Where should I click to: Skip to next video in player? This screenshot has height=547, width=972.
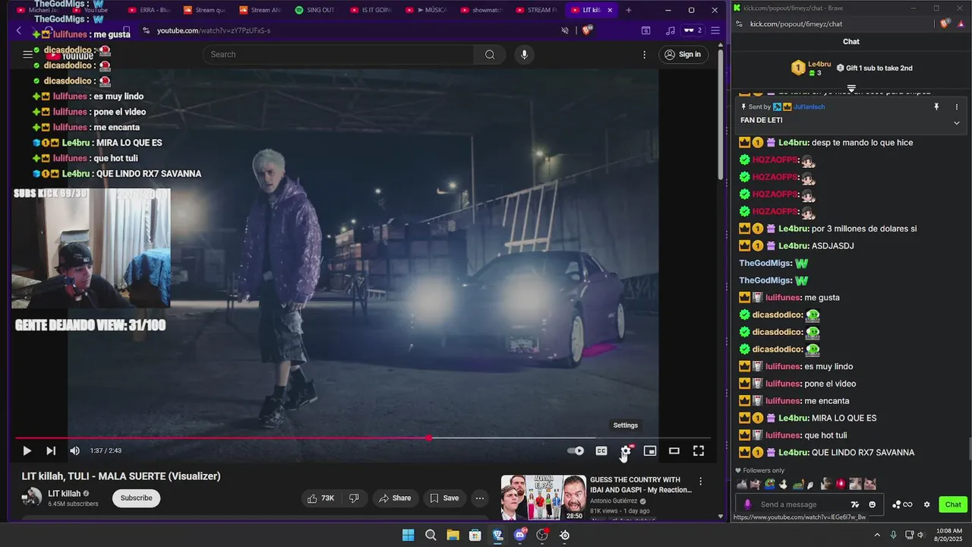(x=51, y=451)
